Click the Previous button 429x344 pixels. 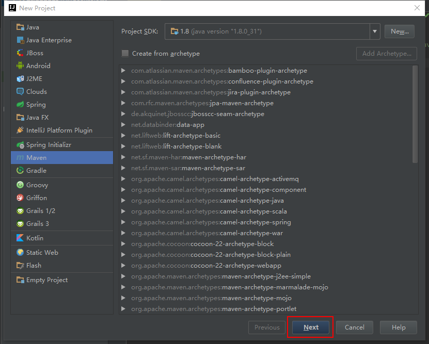click(x=267, y=327)
